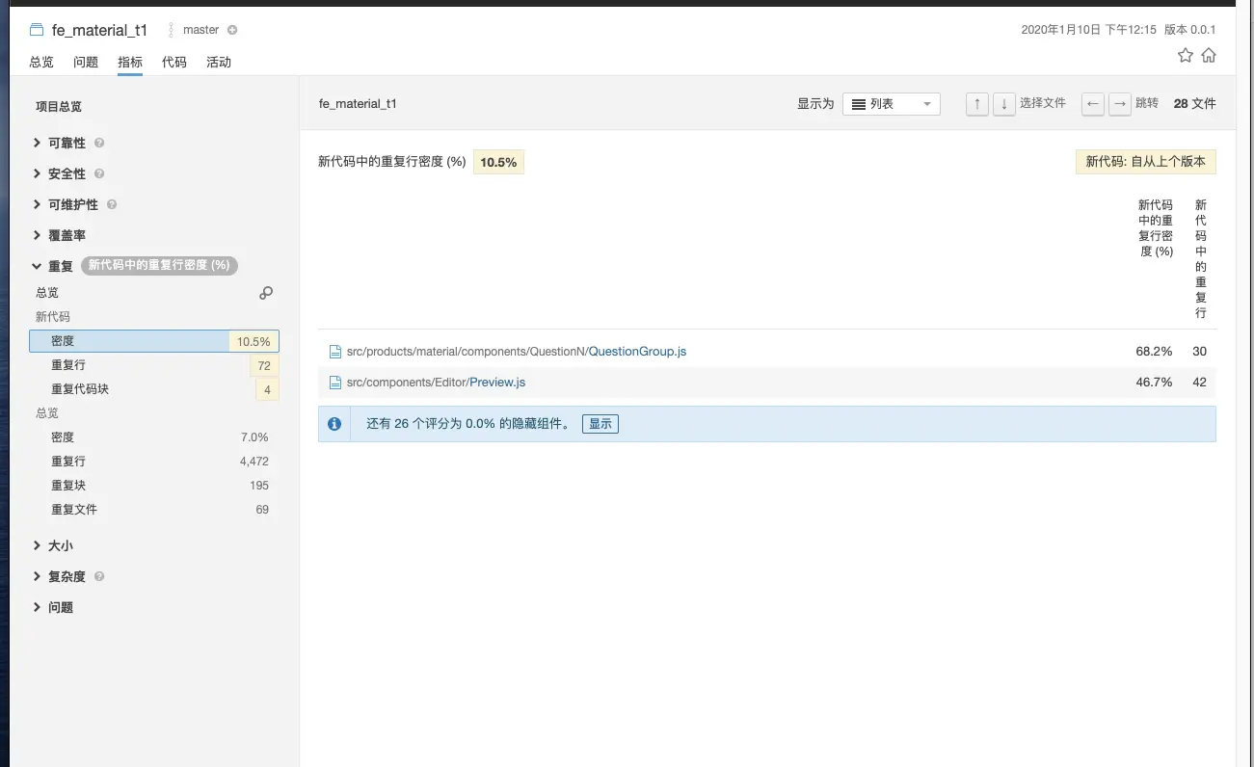
Task: Click help icon next to 可维护性
Action: 112,204
